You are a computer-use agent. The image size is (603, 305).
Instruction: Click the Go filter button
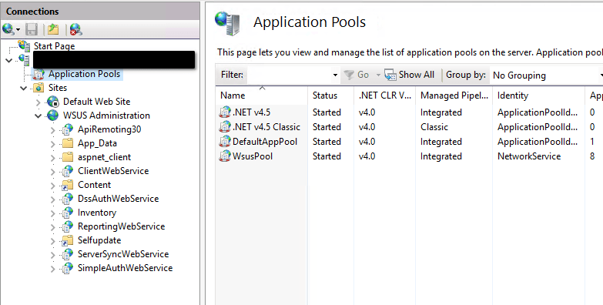click(357, 75)
